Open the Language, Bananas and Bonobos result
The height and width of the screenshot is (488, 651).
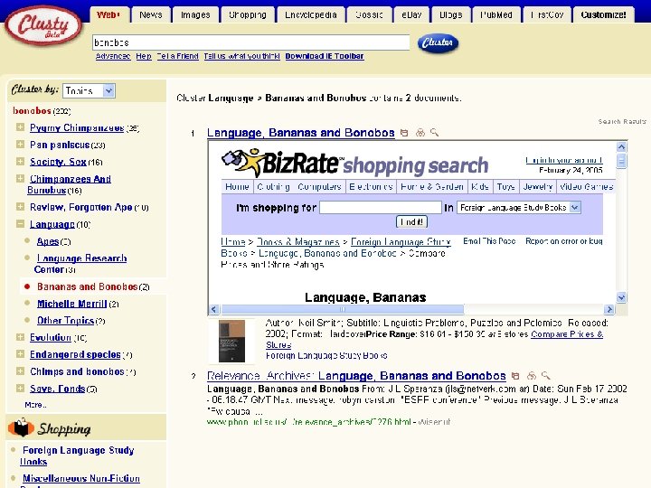pyautogui.click(x=300, y=133)
